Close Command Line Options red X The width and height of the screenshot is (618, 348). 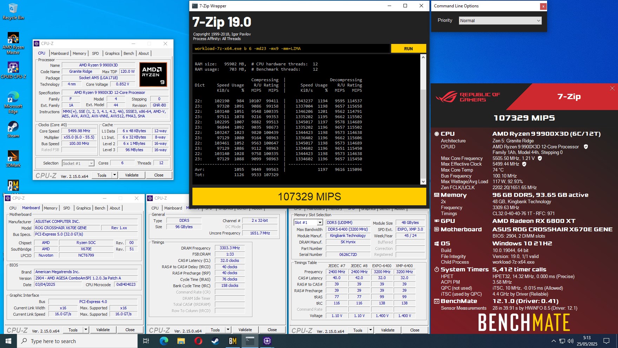point(543,6)
